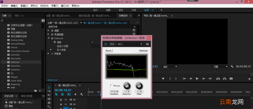The width and height of the screenshot is (253, 109).
Task: Go to Out point
Action: coord(210,79)
